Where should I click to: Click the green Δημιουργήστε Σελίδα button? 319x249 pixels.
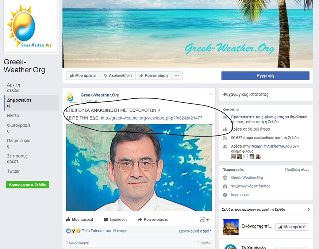28,185
